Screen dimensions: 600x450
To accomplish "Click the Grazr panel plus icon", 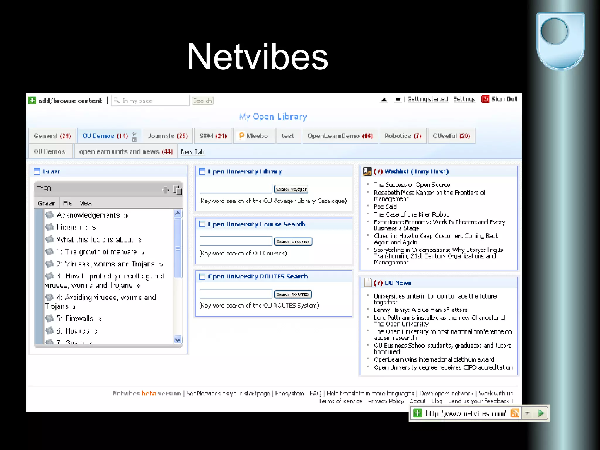I will 166,190.
